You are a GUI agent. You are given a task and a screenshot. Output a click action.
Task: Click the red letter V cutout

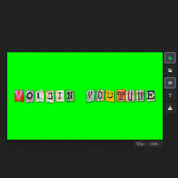tap(19, 96)
